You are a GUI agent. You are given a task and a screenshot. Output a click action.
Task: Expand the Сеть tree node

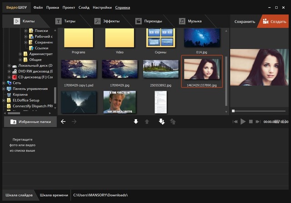click(x=3, y=83)
